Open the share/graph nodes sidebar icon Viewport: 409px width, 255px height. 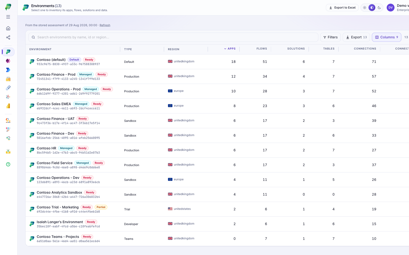coord(8,37)
